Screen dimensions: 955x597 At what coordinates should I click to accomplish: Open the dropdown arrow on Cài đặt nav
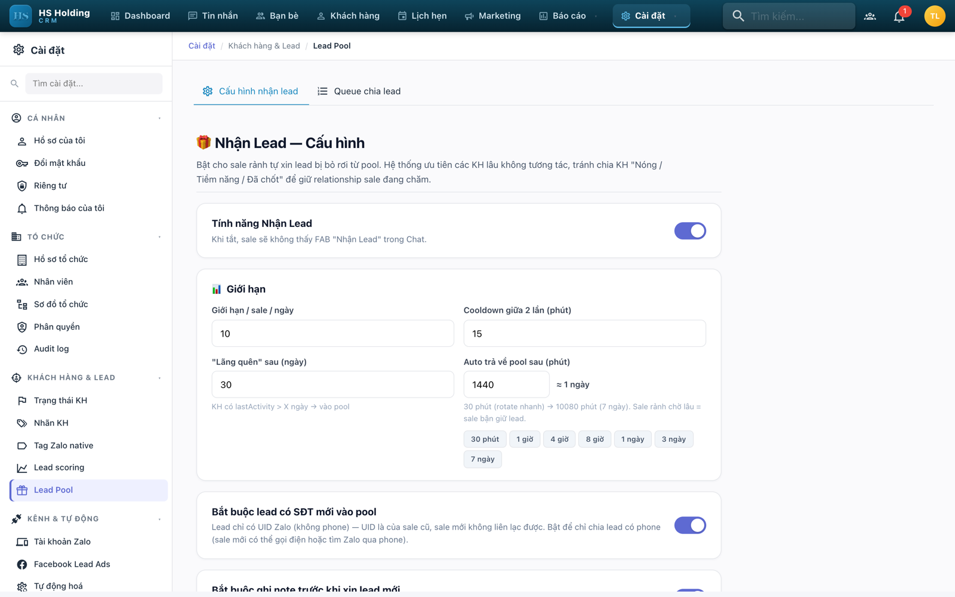pos(675,16)
